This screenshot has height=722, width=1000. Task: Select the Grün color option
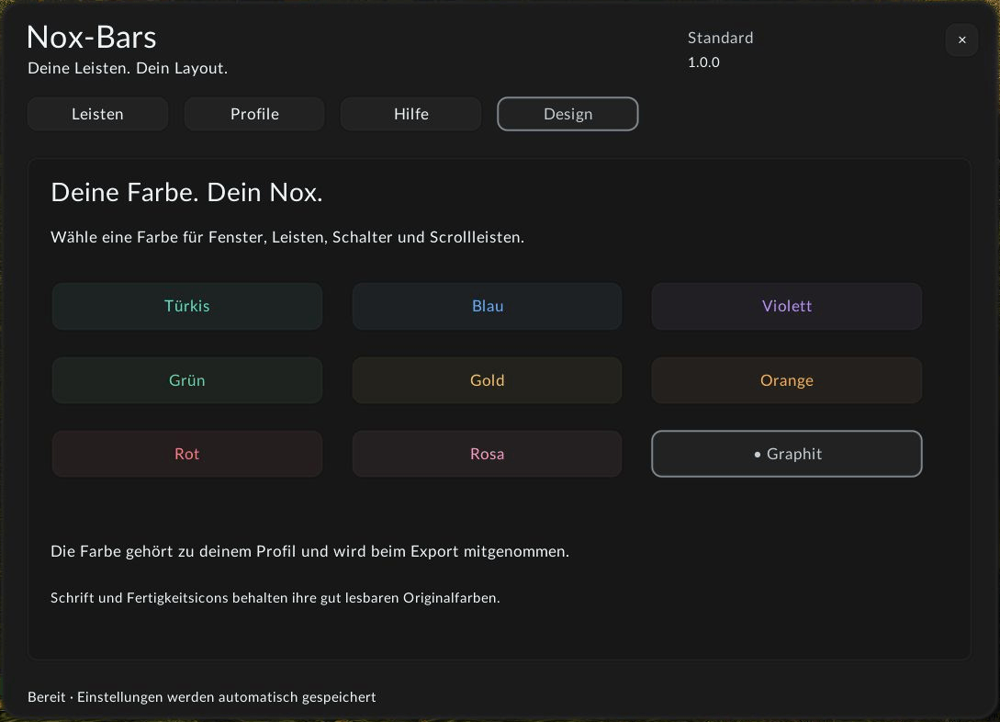(x=186, y=380)
